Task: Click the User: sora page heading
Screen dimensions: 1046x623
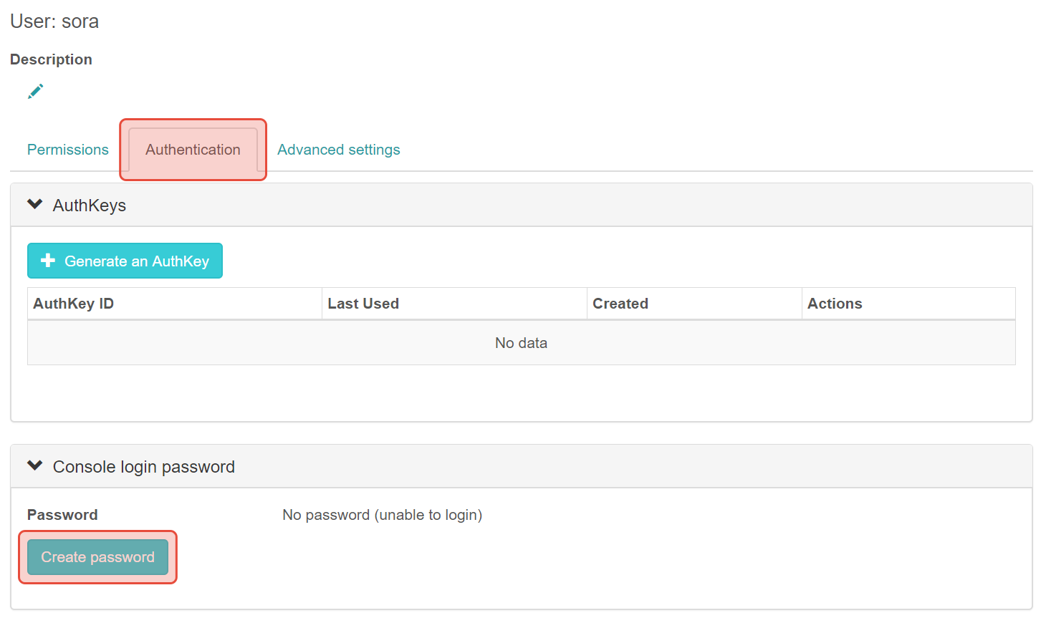Action: (54, 21)
